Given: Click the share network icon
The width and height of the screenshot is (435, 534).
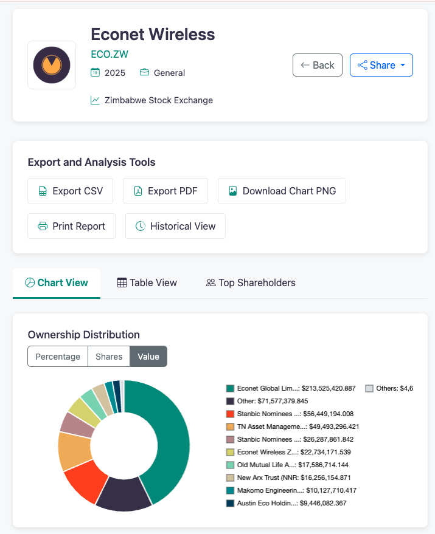Looking at the screenshot, I should pos(363,65).
